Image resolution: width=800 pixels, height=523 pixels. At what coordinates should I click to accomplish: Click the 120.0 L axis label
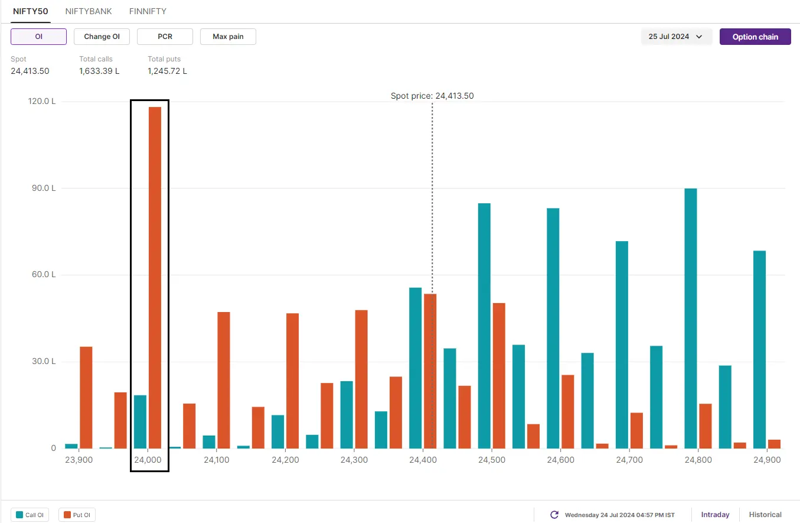point(42,101)
